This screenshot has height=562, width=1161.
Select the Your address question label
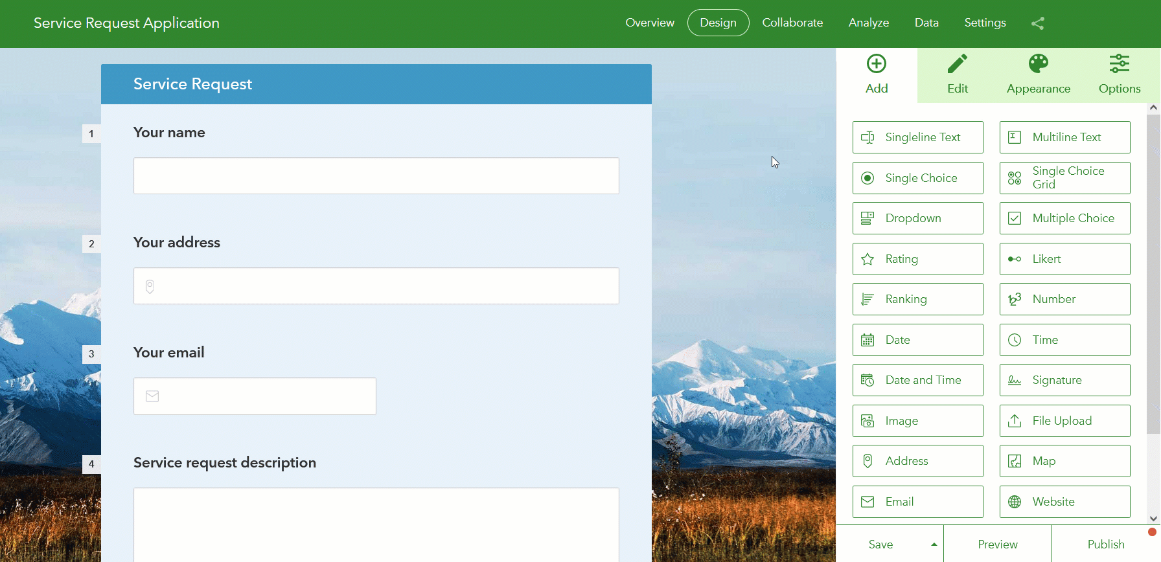coord(177,243)
